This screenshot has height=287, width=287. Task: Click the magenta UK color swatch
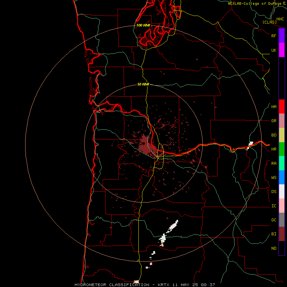282,50
